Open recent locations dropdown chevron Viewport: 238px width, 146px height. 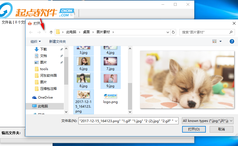coord(45,32)
